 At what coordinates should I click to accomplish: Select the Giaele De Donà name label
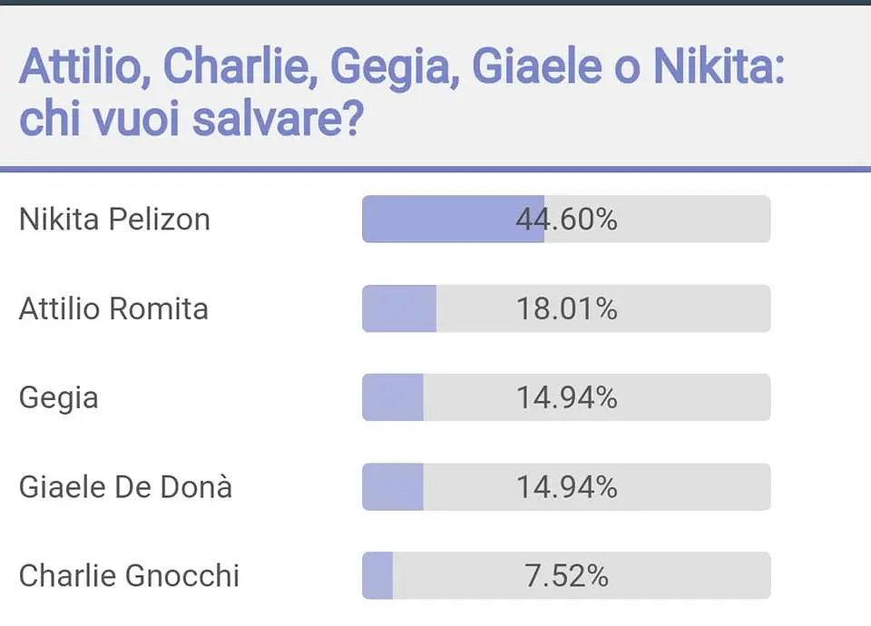pyautogui.click(x=125, y=487)
